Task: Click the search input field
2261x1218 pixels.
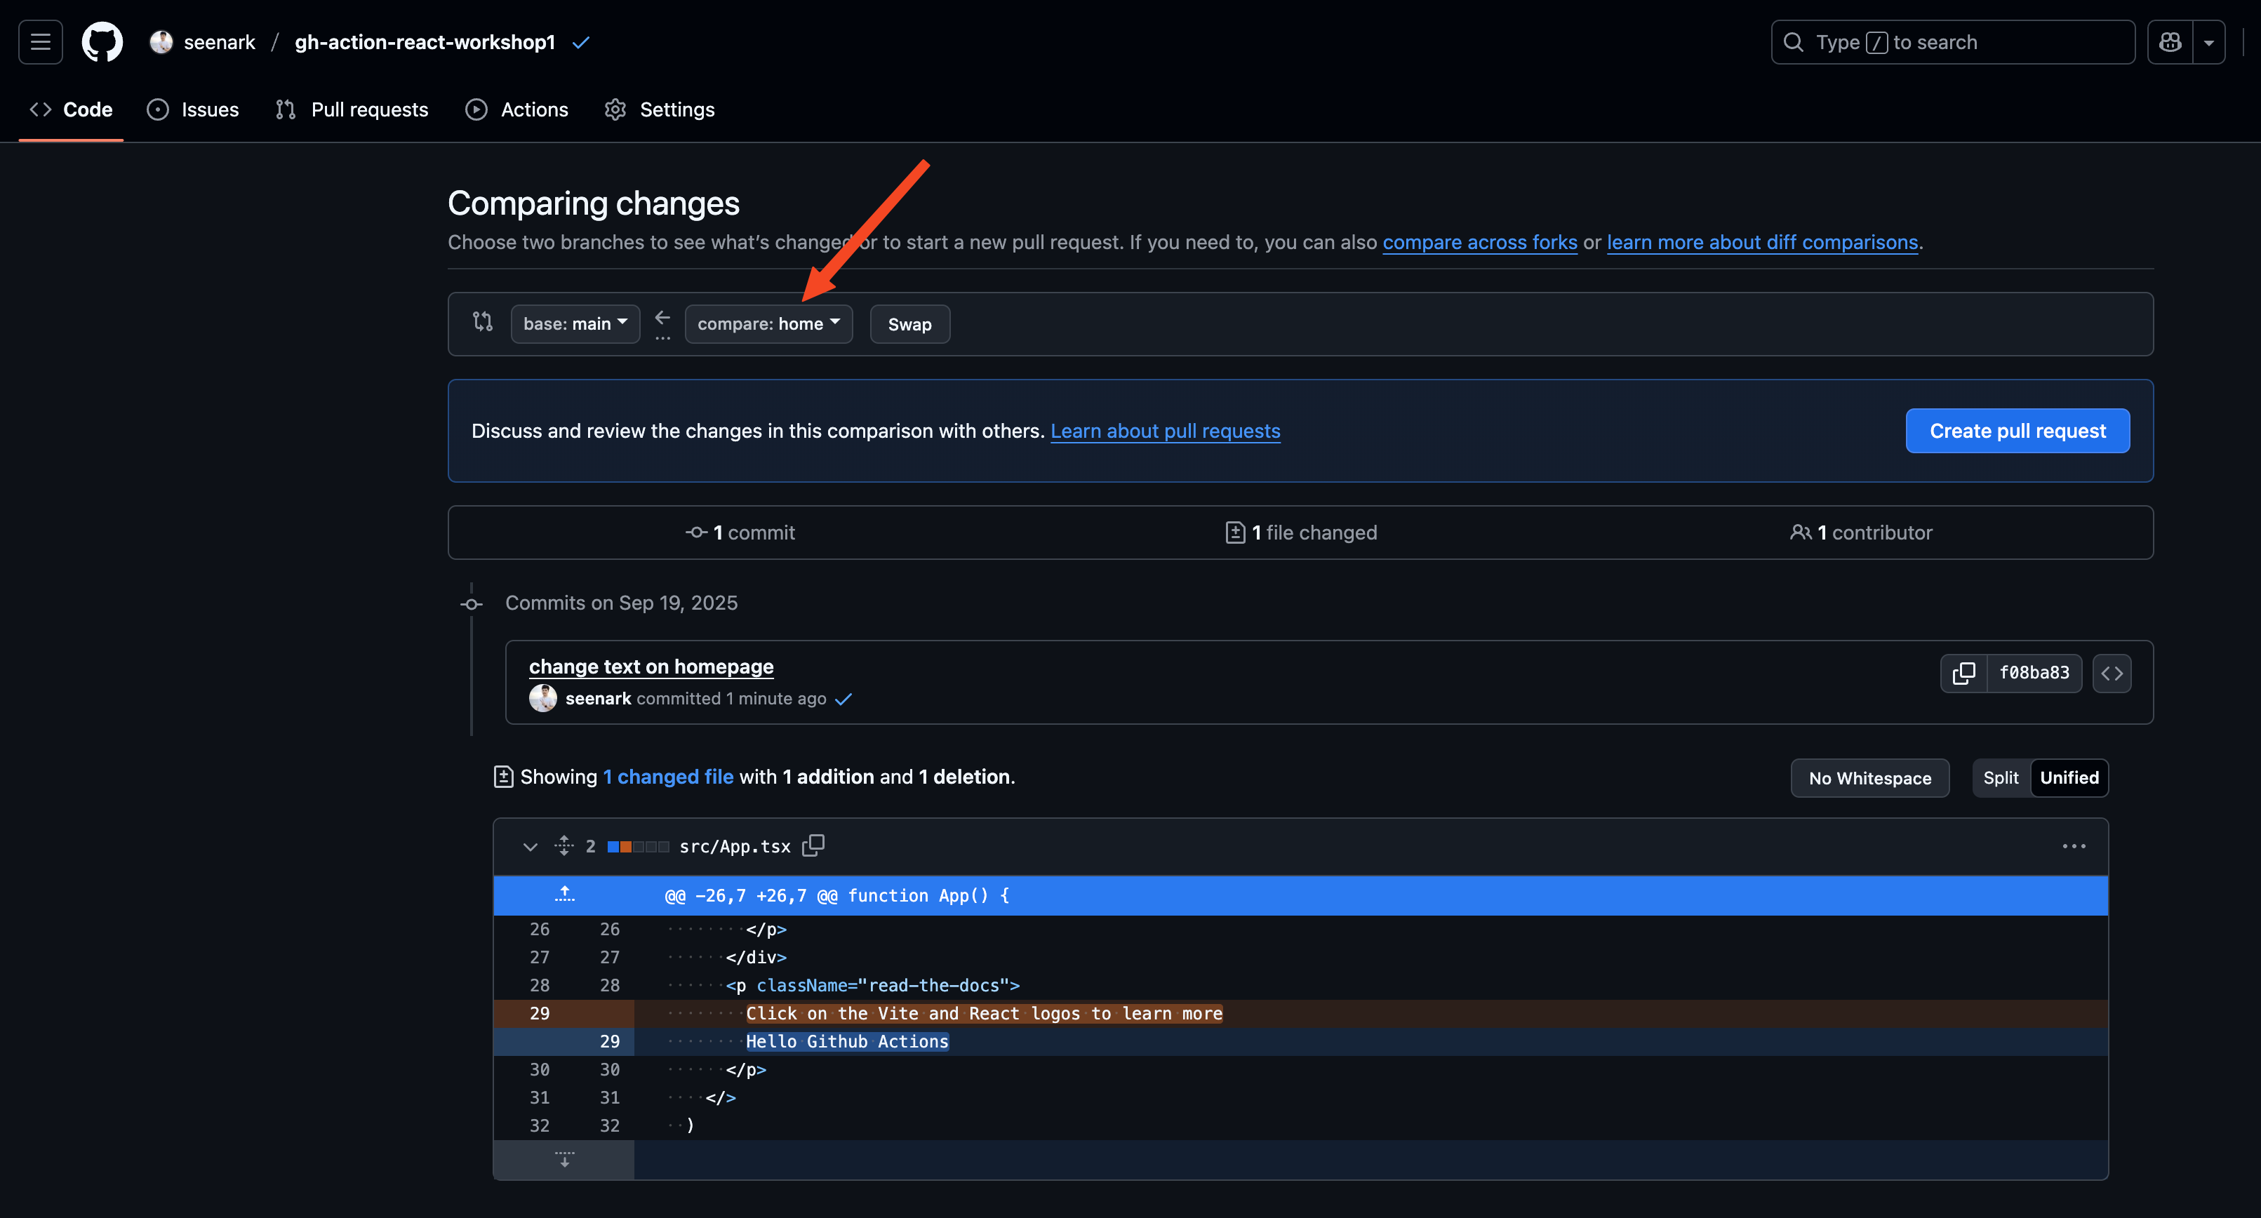Action: [x=1953, y=42]
